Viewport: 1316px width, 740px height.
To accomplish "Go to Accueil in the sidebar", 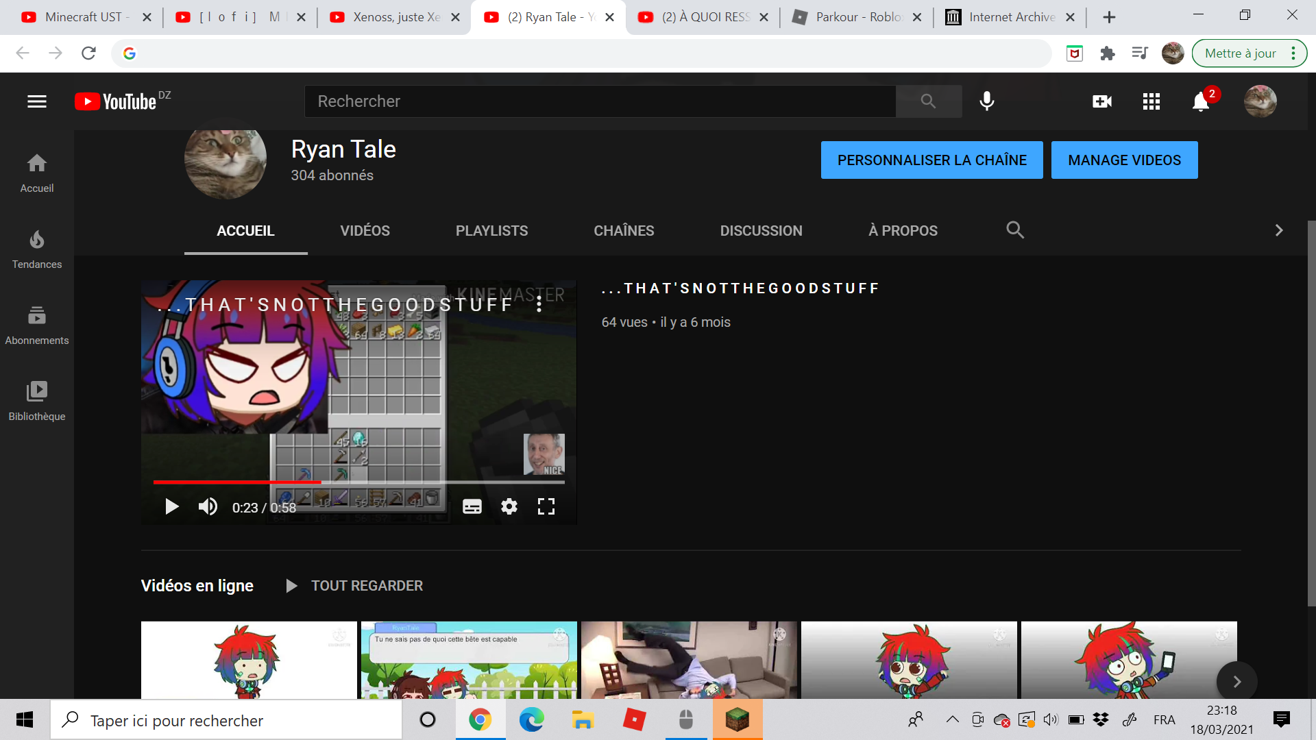I will pyautogui.click(x=37, y=173).
